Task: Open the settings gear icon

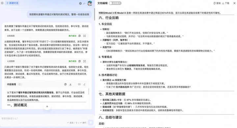Action: click(80, 3)
